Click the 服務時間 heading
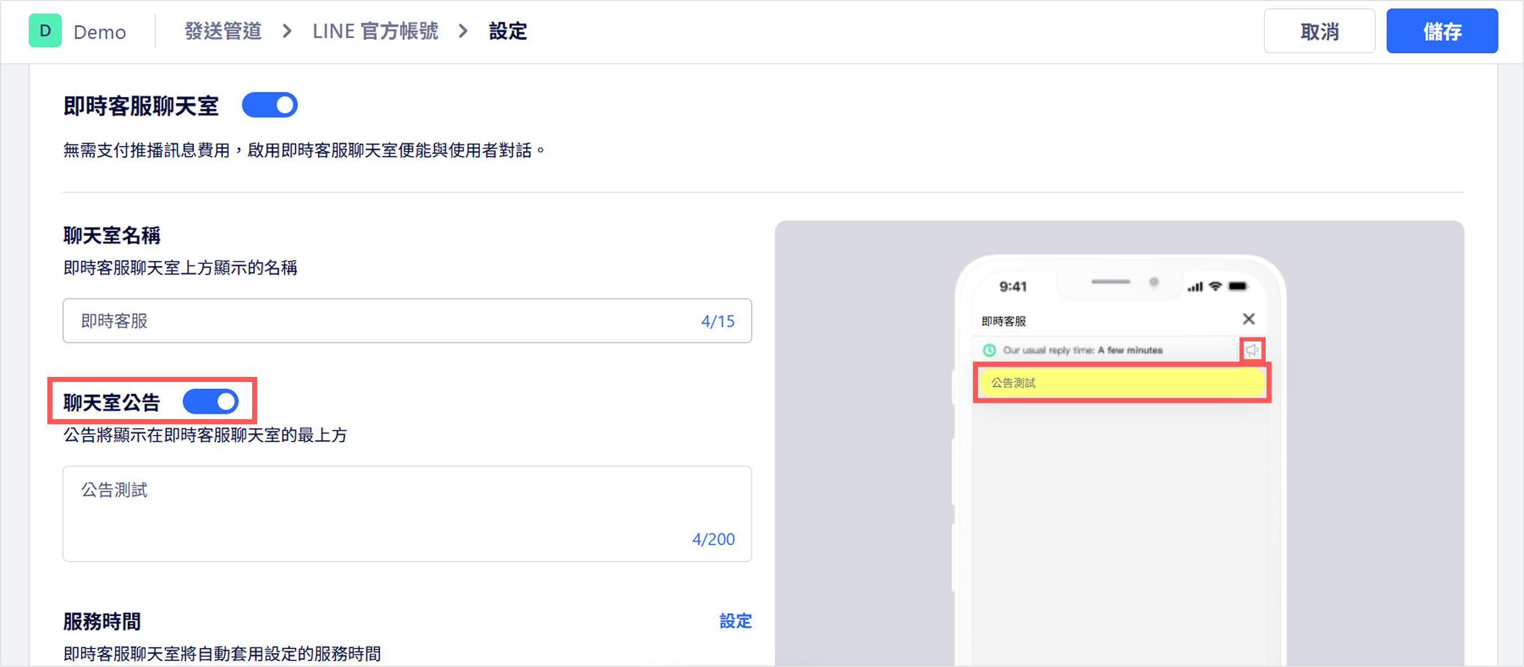The width and height of the screenshot is (1524, 667). tap(102, 621)
